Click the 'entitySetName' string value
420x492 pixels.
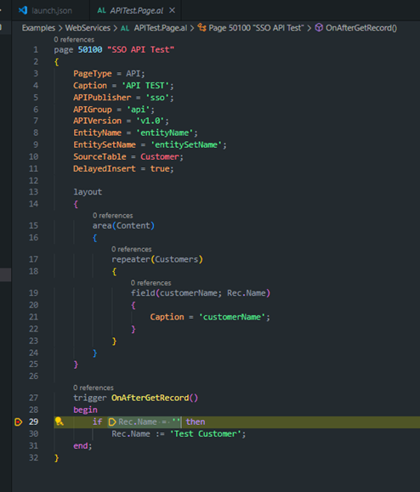tap(186, 144)
